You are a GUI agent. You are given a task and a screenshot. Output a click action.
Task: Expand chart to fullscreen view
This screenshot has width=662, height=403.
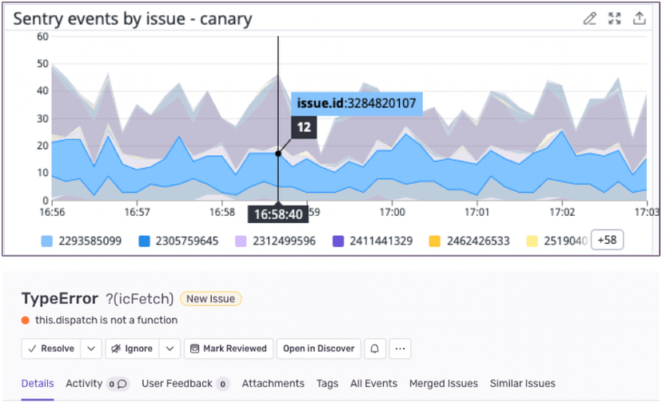coord(615,18)
